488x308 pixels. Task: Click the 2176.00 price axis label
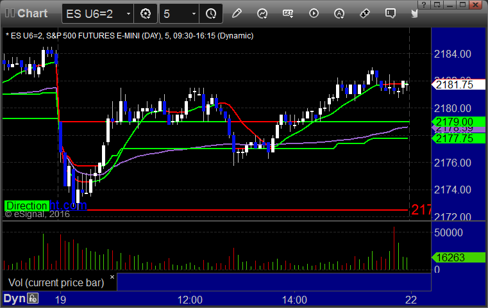click(x=453, y=163)
